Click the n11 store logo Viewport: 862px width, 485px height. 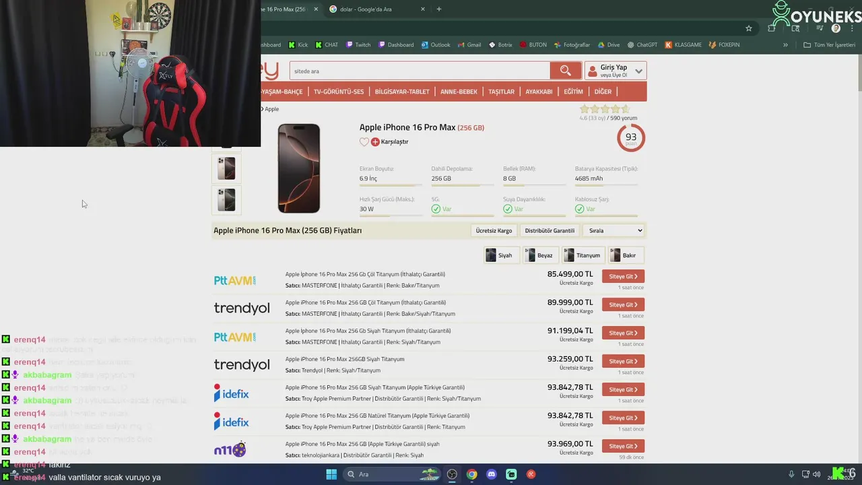pos(230,449)
